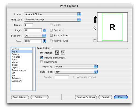Click the paper feed direction arrow icon
Screen dimensions: 138x111
click(x=95, y=19)
